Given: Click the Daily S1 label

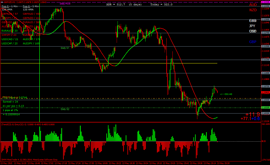Looking at the screenshot, I should click(65, 48).
